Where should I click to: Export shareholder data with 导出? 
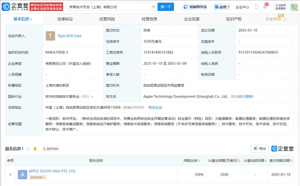260,149
